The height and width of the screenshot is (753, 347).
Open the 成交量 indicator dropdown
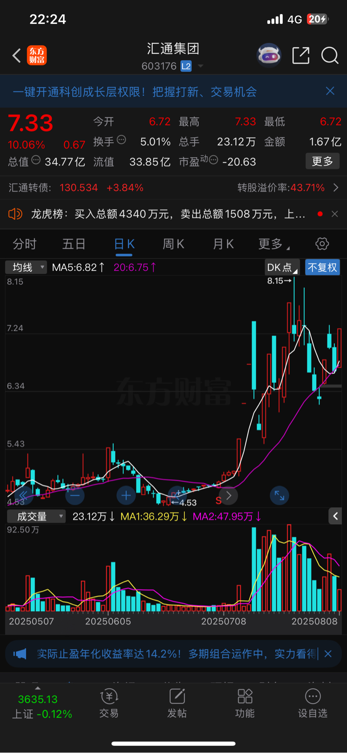36,516
